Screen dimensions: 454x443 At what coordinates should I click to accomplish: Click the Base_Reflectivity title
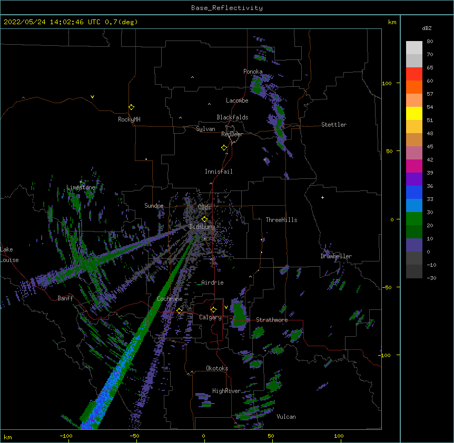pyautogui.click(x=227, y=8)
